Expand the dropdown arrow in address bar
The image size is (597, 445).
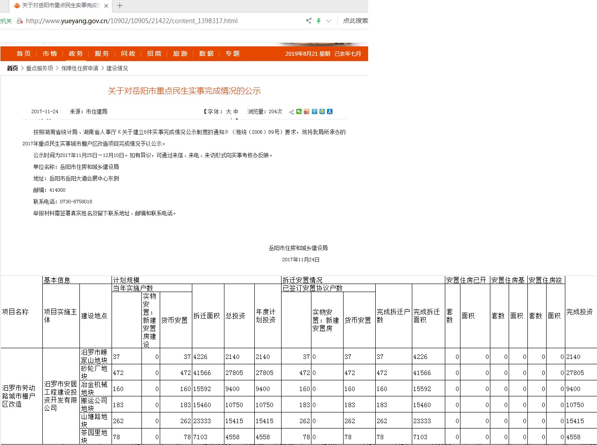tap(328, 21)
